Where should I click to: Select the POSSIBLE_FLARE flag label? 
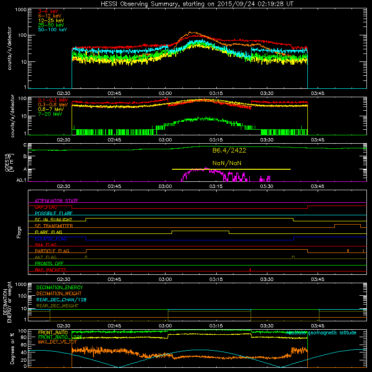tap(53, 213)
